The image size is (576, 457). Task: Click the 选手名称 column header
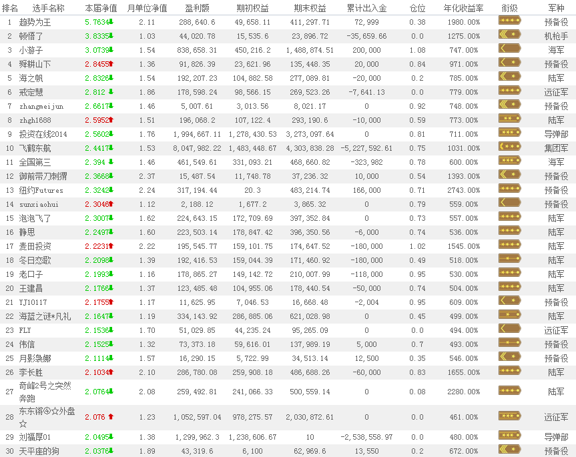[48, 8]
